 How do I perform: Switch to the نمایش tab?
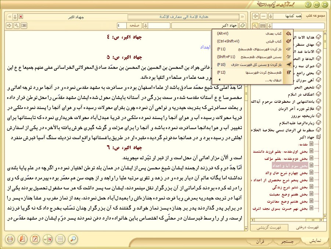pos(315,241)
